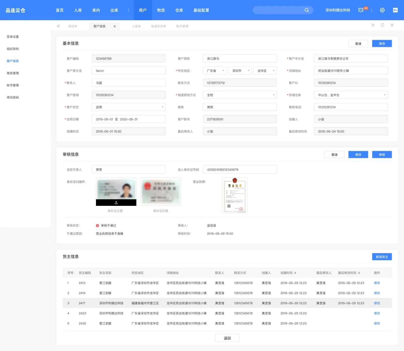Switch language with the En icon
404x351 pixels.
(395, 10)
